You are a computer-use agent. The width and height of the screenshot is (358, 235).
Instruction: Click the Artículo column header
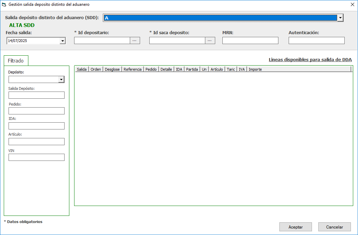(217, 69)
